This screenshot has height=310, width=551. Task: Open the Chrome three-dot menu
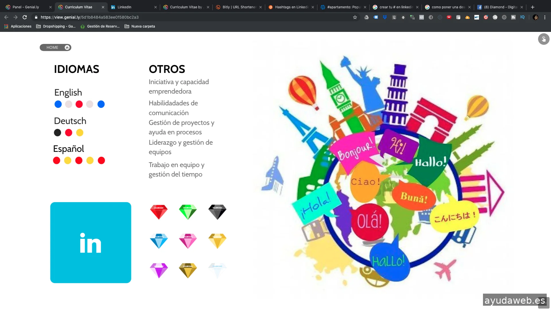(x=545, y=17)
